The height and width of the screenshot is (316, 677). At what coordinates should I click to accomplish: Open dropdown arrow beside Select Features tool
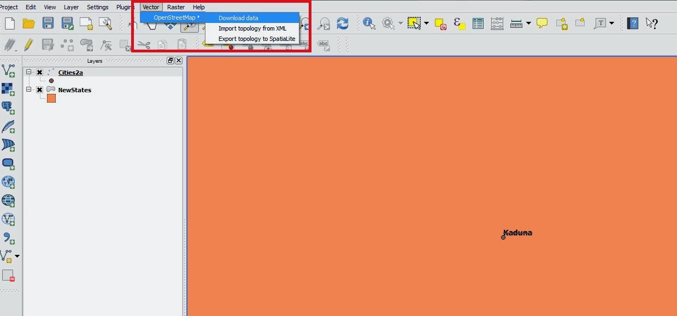click(426, 23)
